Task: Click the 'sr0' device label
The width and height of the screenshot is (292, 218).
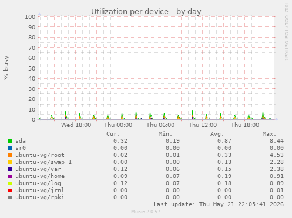Action: 21,148
